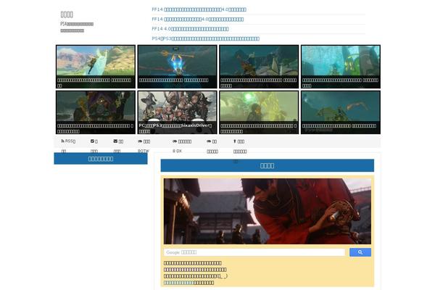Click the up-arrow icon nav item

click(x=240, y=146)
